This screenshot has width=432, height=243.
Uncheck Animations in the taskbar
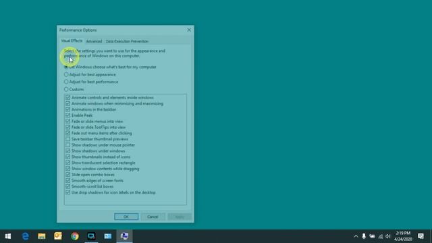coord(67,109)
